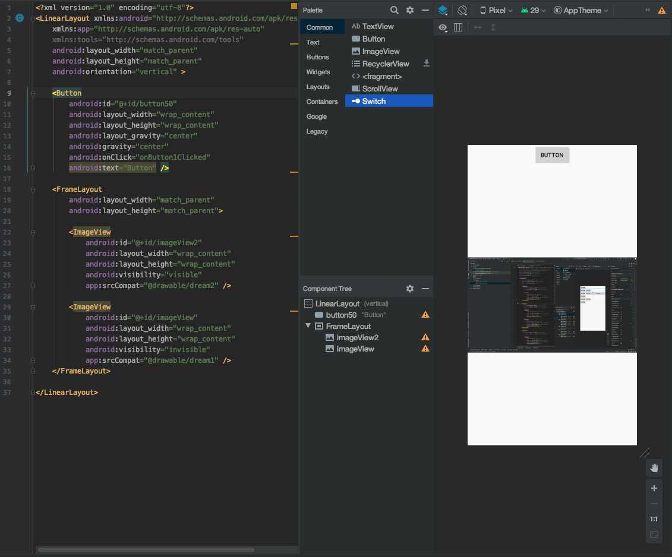672x557 pixels.
Task: Collapse the FrameLayout tree node
Action: (x=308, y=325)
